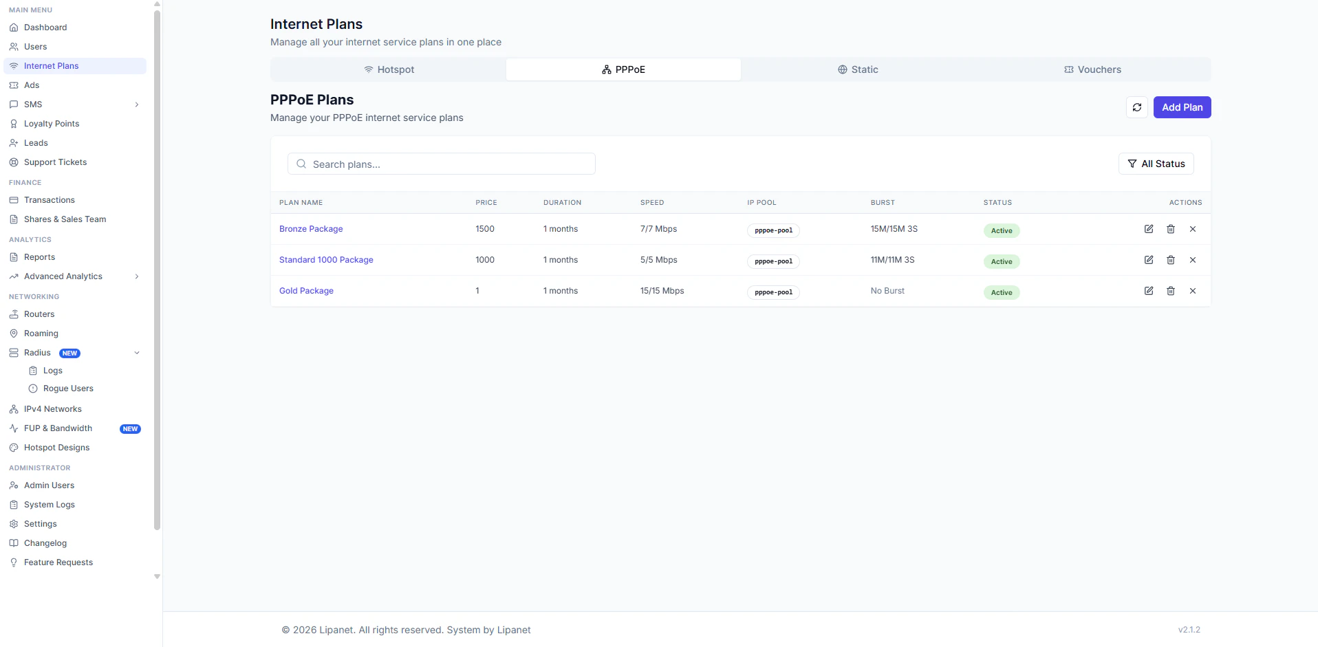Click the edit icon for Bronze Package
The height and width of the screenshot is (647, 1318).
[x=1149, y=229]
